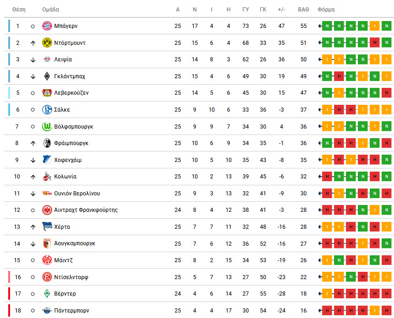
Task: Click the Bayer Leverkusen crest icon
Action: (47, 93)
